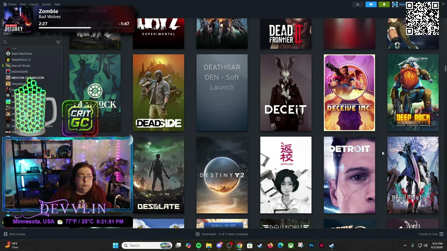The height and width of the screenshot is (251, 447).
Task: Open Snipping Tool from the taskbar
Action: [301, 245]
